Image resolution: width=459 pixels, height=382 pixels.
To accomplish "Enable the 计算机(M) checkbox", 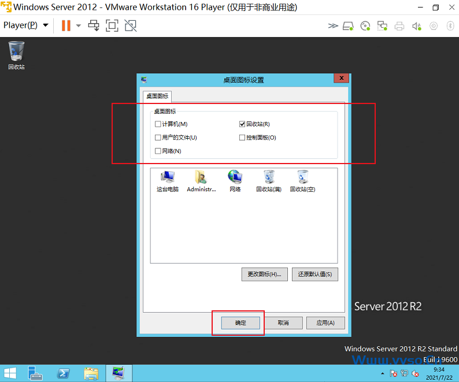I will 158,124.
